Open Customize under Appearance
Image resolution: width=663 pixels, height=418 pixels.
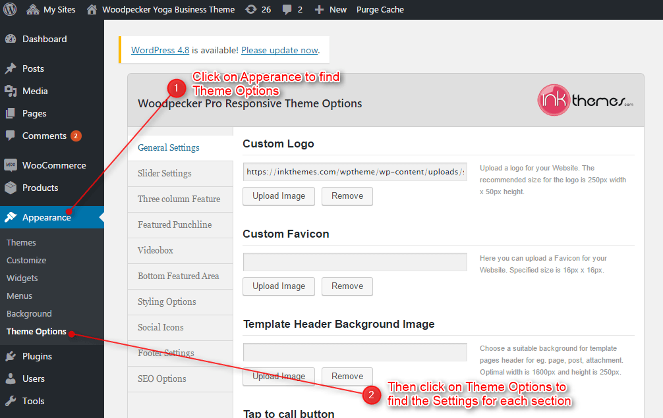(x=26, y=260)
